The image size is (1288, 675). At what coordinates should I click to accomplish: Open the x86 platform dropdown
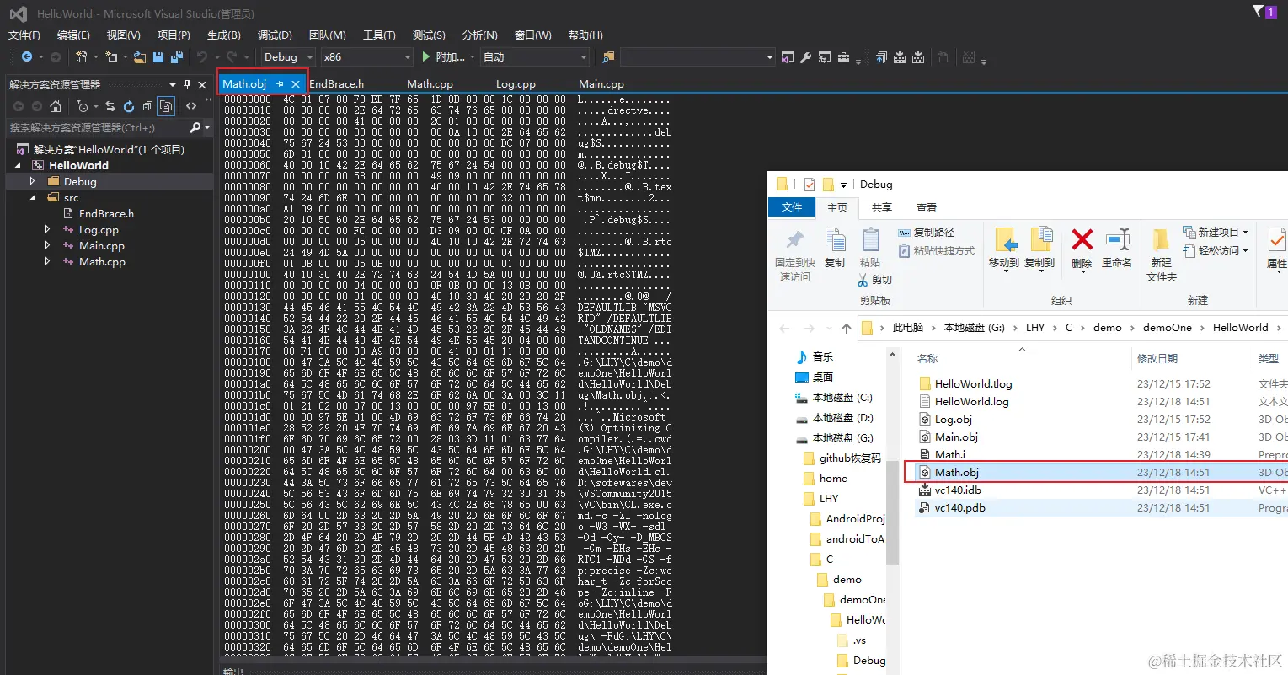[x=407, y=57]
